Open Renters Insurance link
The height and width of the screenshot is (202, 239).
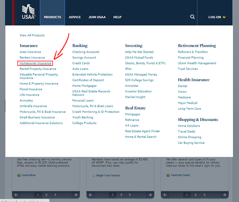[32, 58]
